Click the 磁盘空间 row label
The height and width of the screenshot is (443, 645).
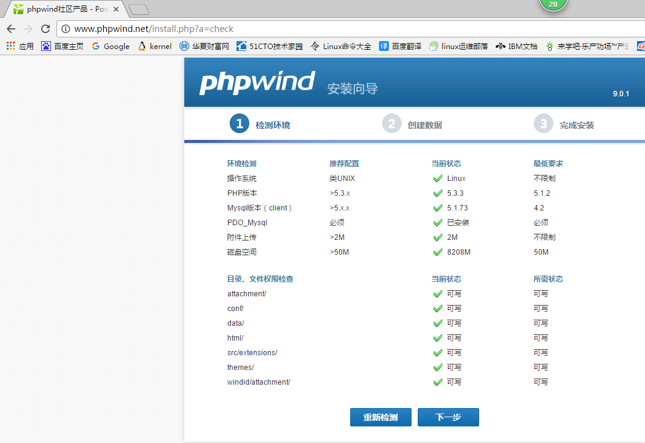pyautogui.click(x=241, y=252)
